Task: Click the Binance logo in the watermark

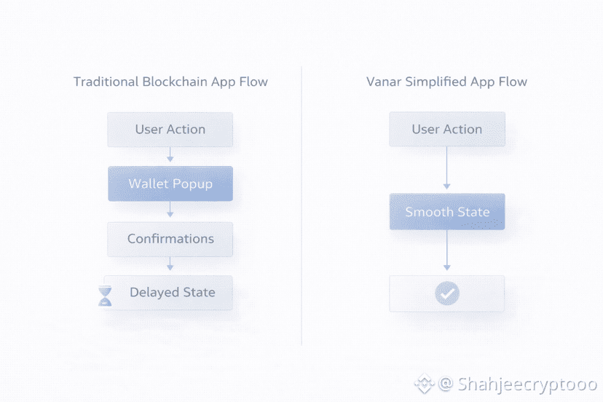Action: point(424,383)
